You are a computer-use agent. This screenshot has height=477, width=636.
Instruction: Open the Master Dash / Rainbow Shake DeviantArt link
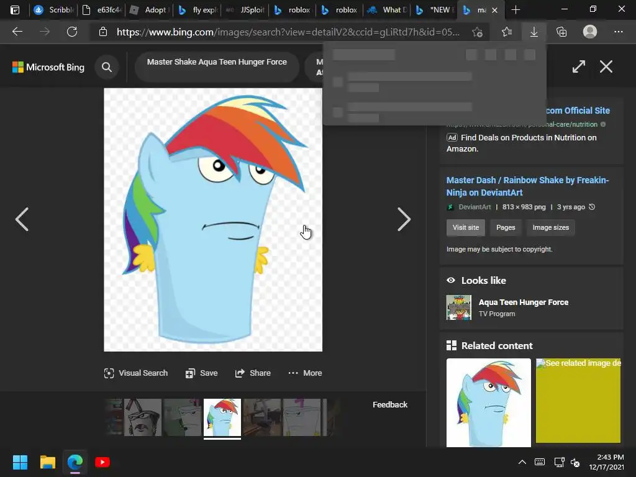(x=527, y=186)
